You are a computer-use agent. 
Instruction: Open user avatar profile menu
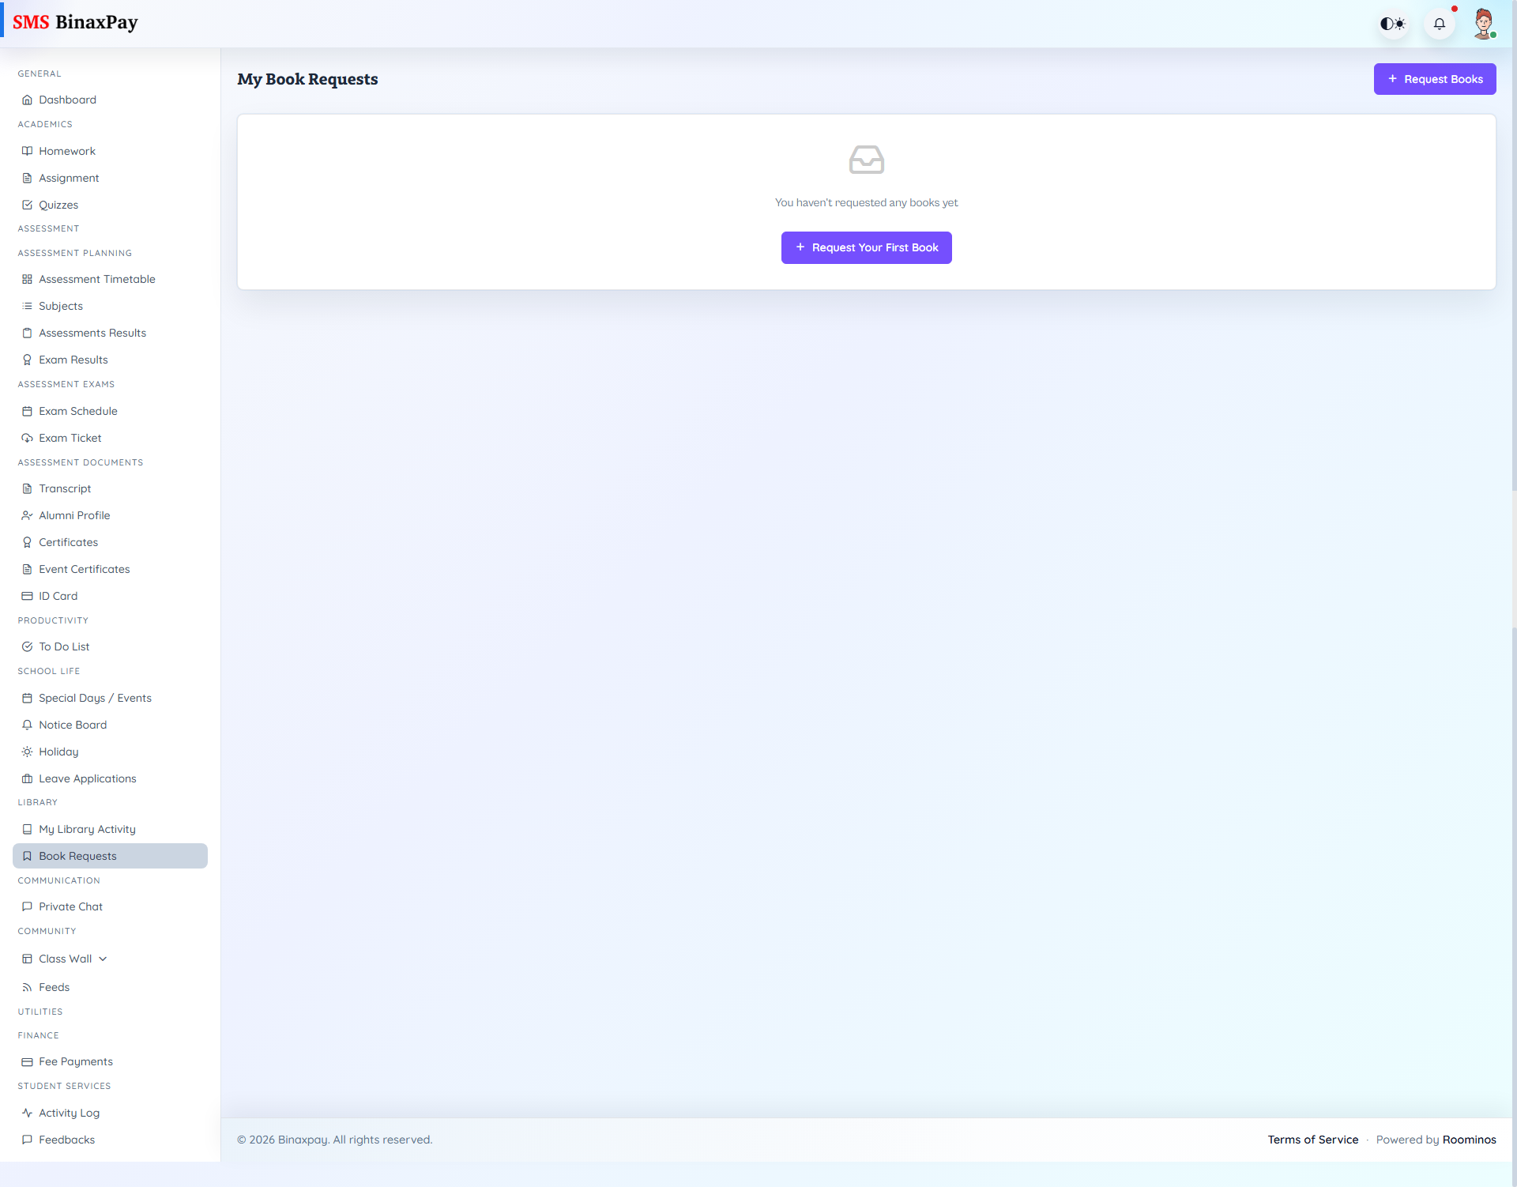[1483, 24]
